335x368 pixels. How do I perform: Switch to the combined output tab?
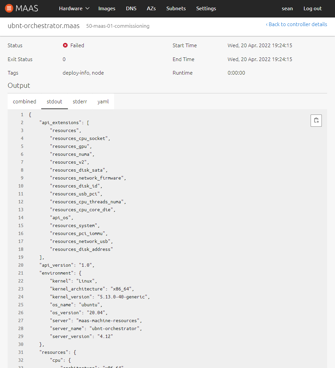pyautogui.click(x=24, y=102)
